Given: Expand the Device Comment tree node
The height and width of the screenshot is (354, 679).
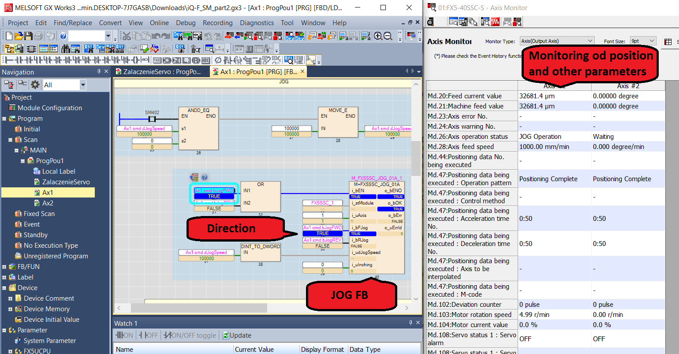Looking at the screenshot, I should pos(10,298).
